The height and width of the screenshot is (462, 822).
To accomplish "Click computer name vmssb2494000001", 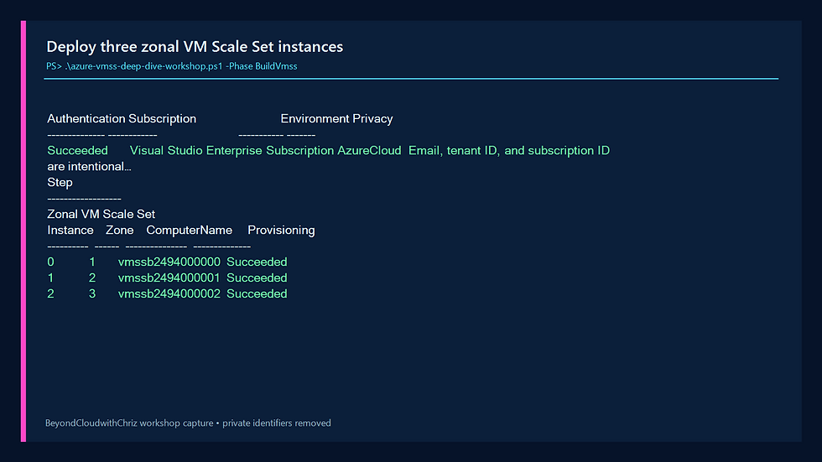I will coord(169,278).
